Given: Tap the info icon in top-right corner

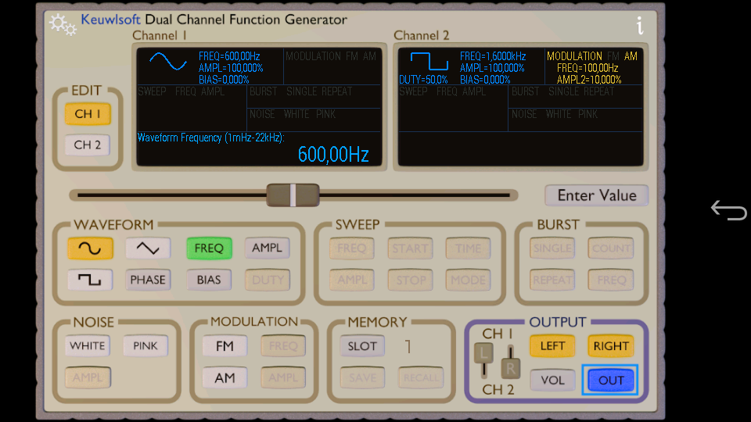Looking at the screenshot, I should (639, 26).
